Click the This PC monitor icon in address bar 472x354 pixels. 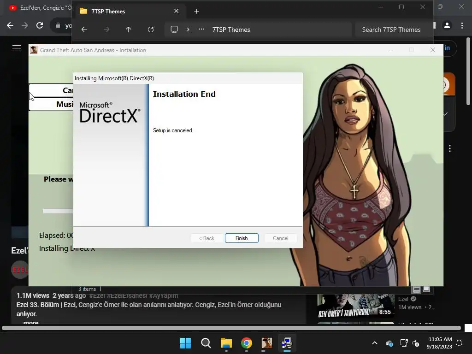point(174,29)
